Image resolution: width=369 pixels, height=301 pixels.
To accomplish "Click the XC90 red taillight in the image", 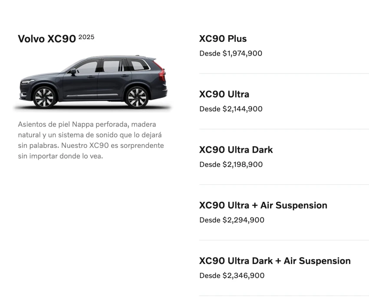I will (x=161, y=71).
